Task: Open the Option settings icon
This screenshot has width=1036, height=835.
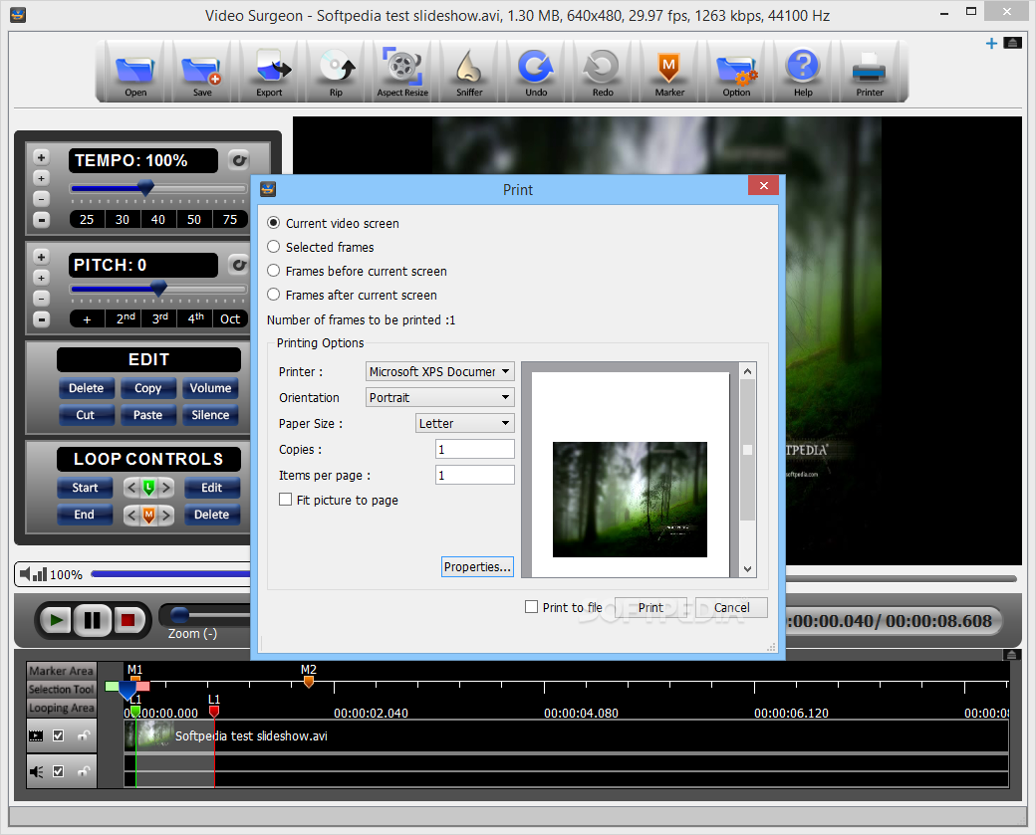Action: (x=736, y=73)
